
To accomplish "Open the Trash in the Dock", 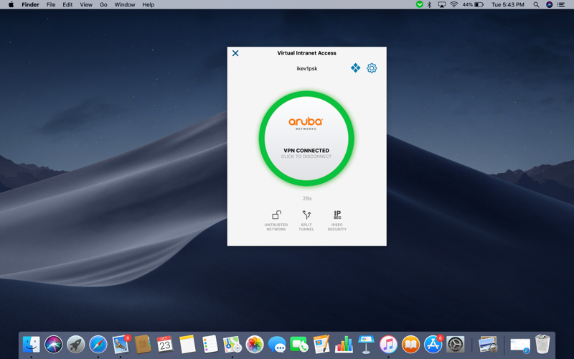I will 542,345.
